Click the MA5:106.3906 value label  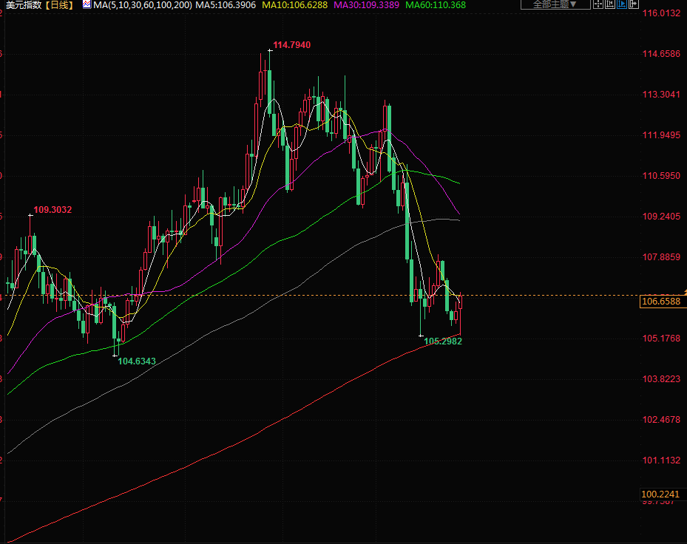tap(226, 5)
